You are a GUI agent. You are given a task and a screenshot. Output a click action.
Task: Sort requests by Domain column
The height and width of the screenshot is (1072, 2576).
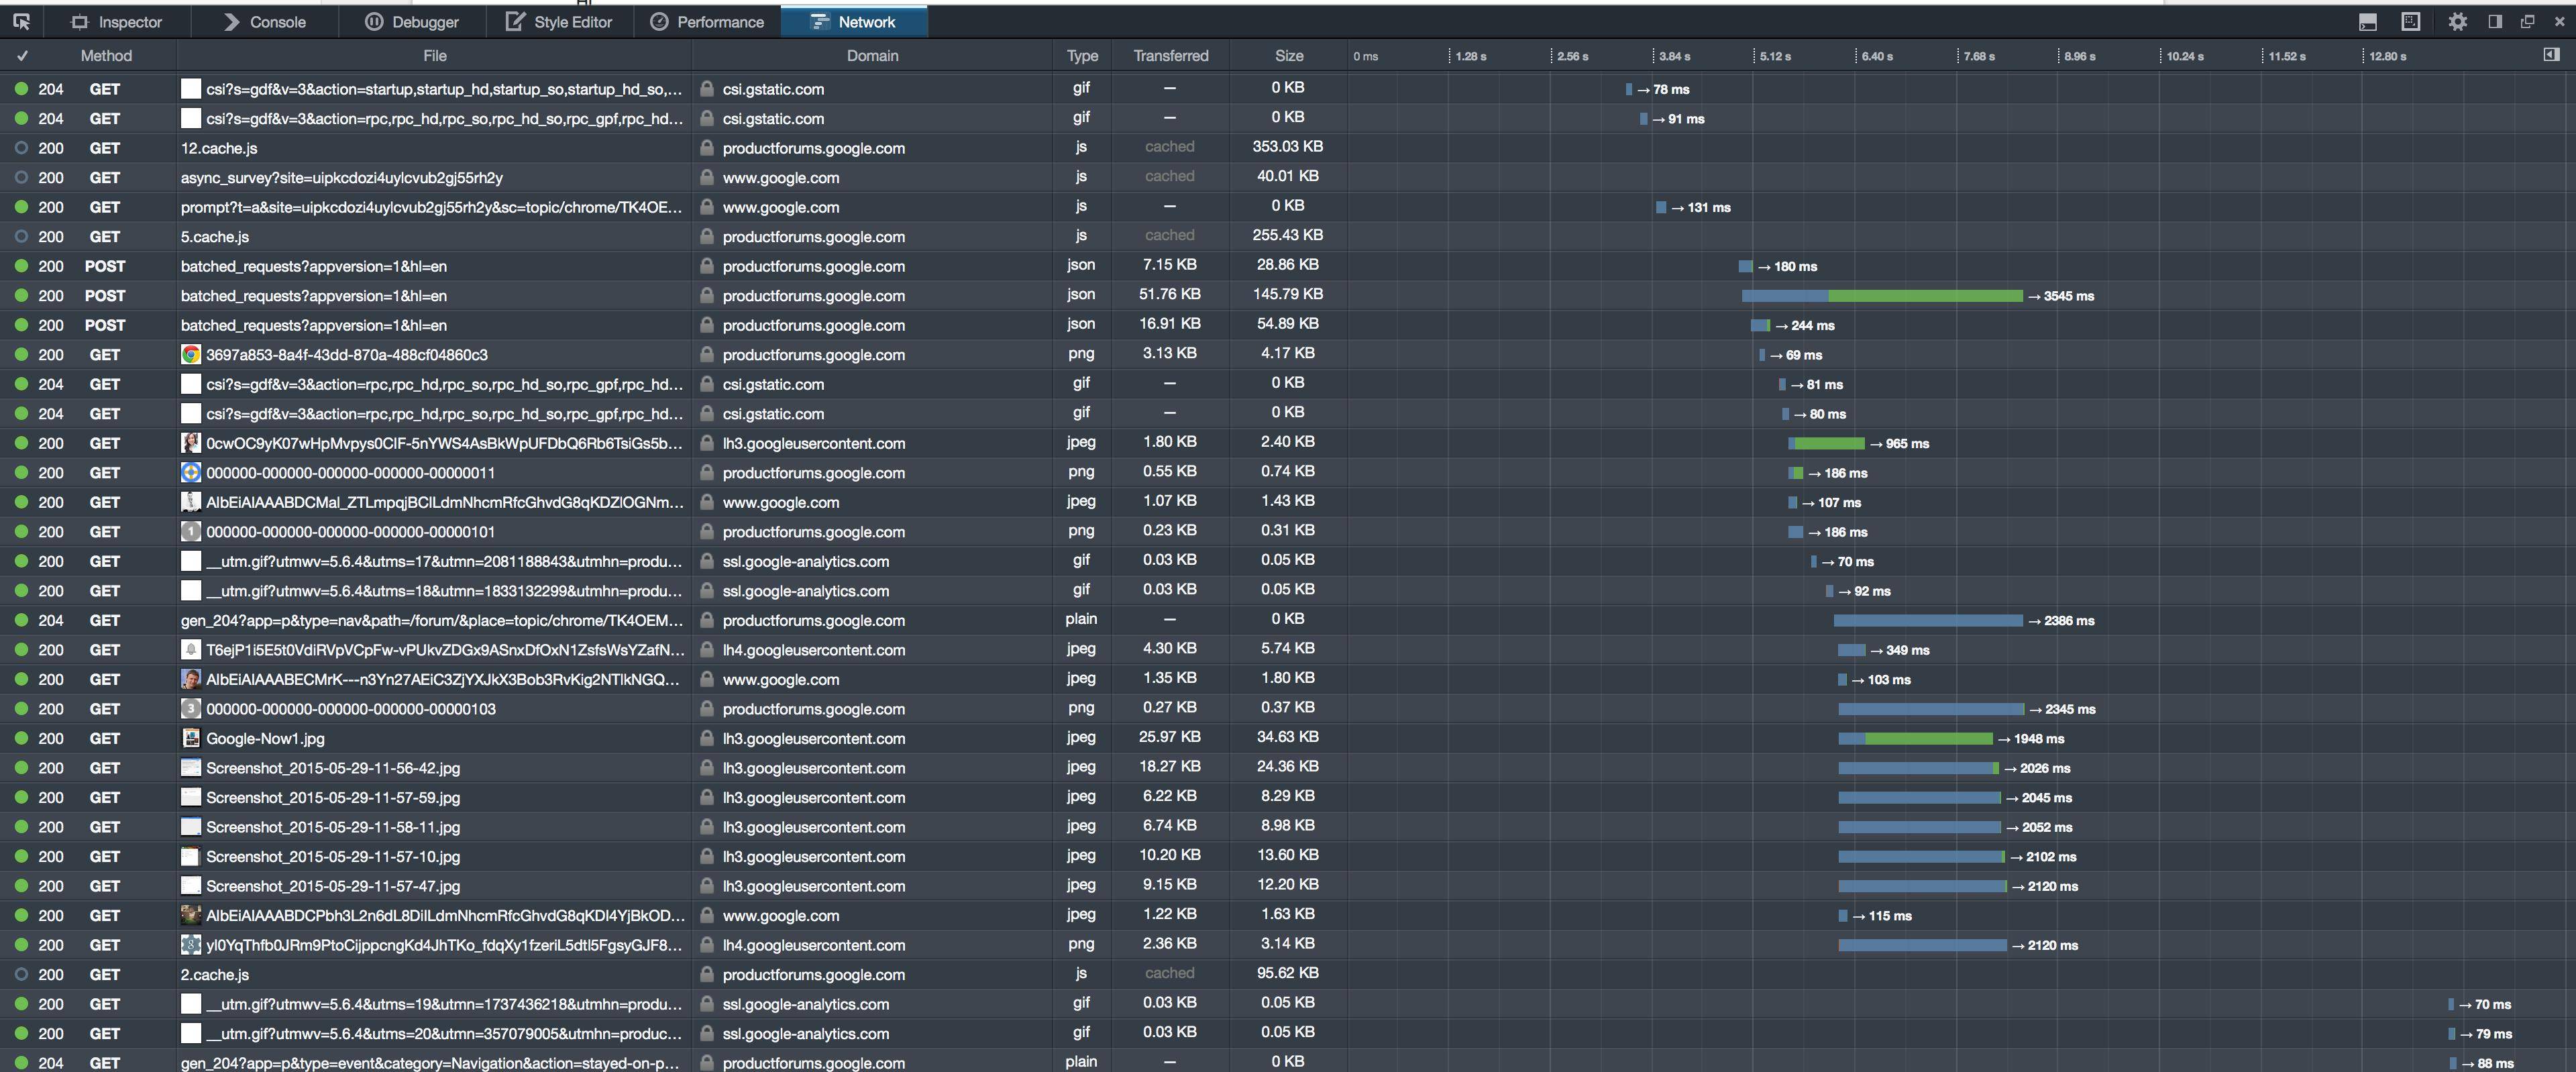pos(872,56)
